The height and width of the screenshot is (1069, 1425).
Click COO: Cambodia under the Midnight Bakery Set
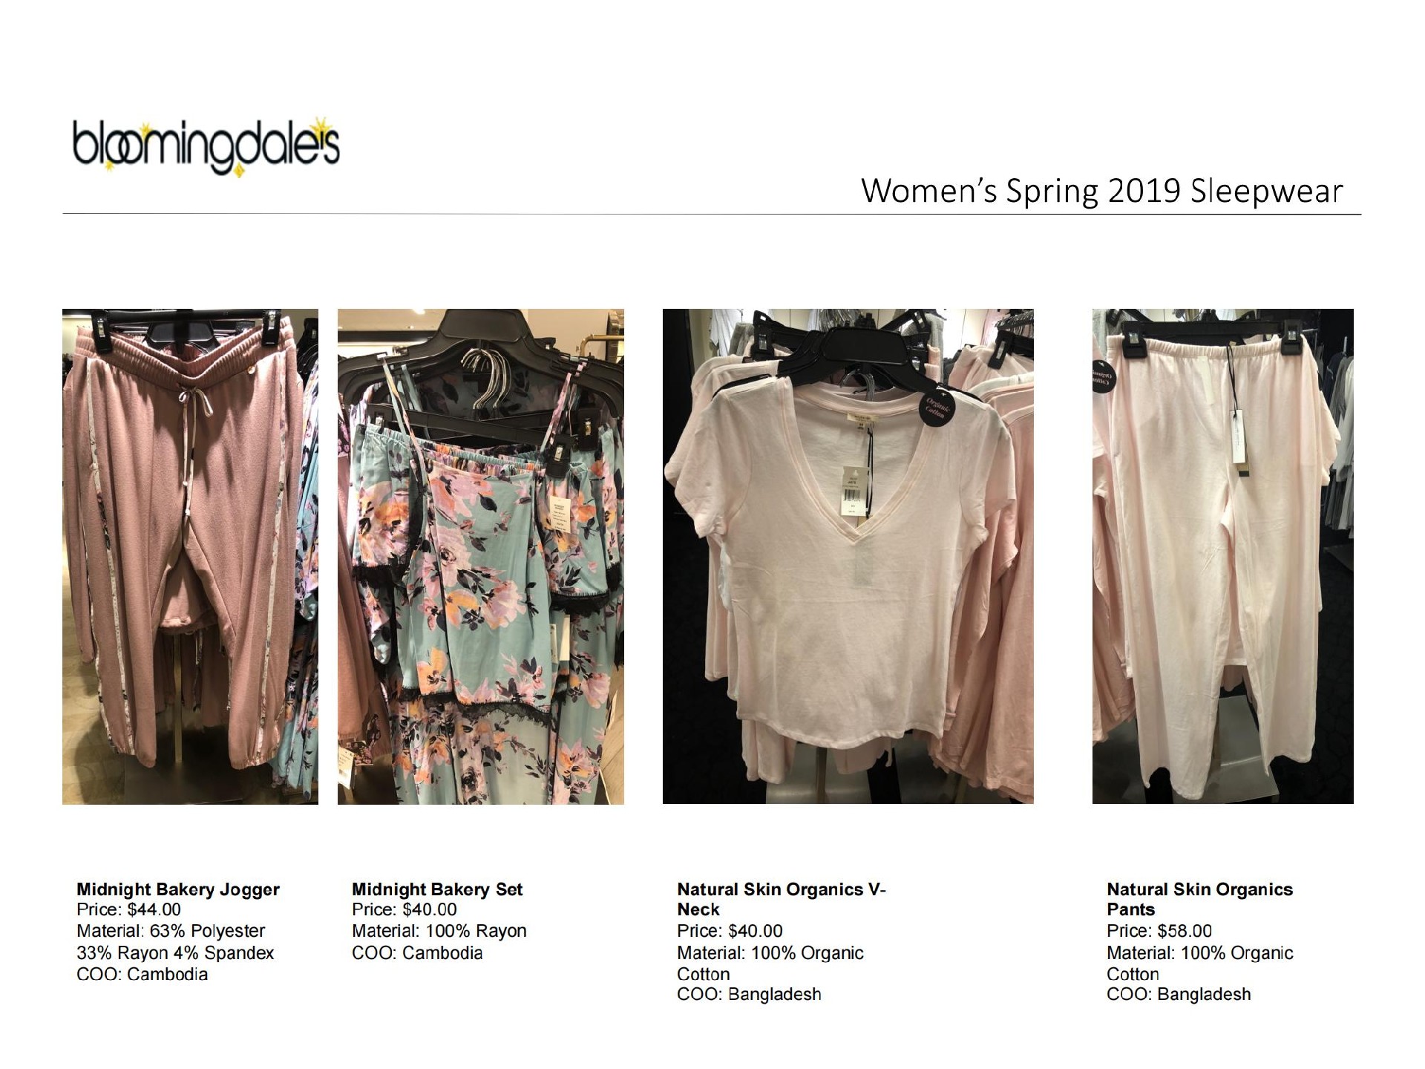(x=417, y=952)
